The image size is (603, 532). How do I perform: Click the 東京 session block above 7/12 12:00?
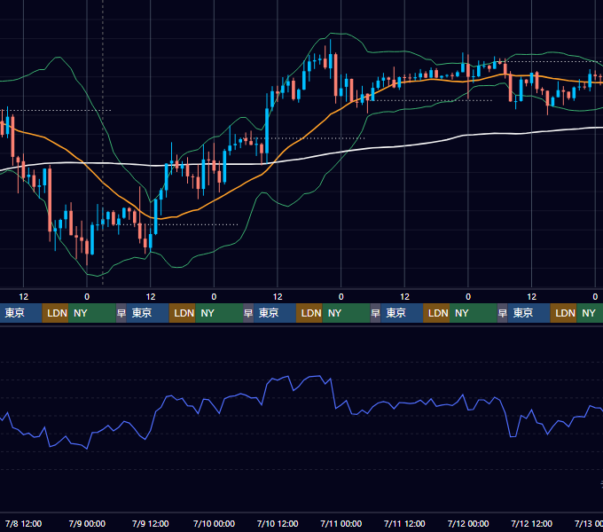pos(529,313)
